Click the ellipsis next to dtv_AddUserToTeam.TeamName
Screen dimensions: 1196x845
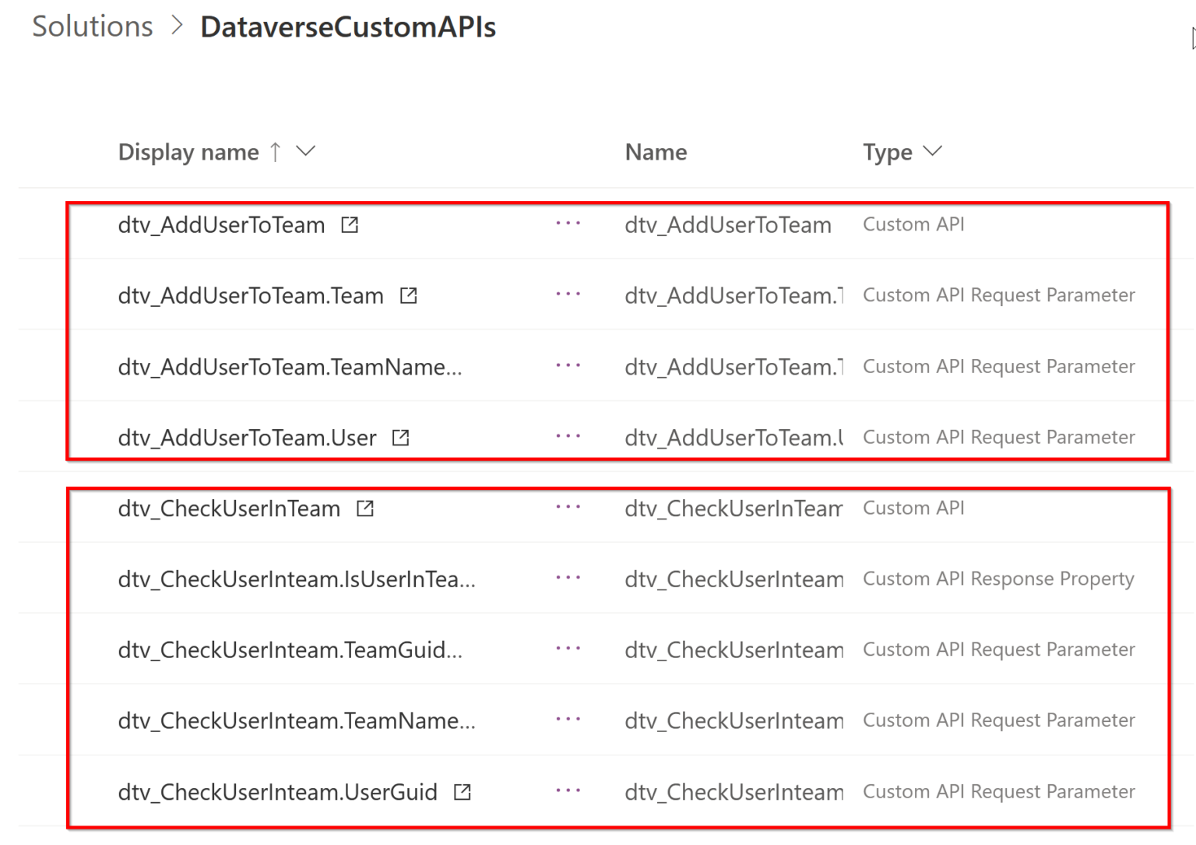(568, 365)
